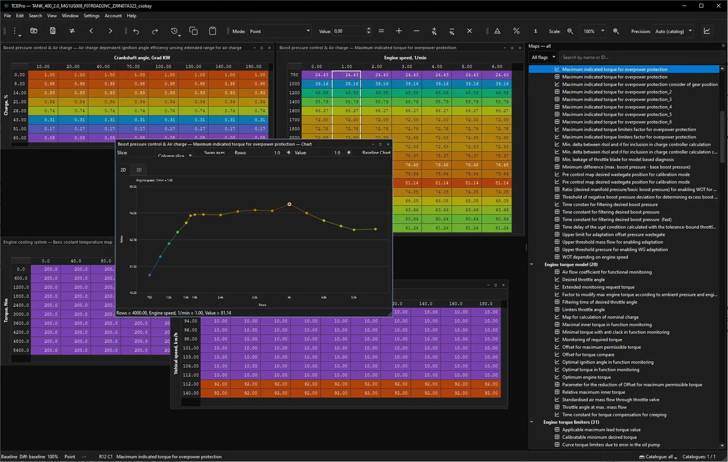Open the Mode dropdown set to Point
Viewport: 728px width, 462px height.
[x=279, y=31]
